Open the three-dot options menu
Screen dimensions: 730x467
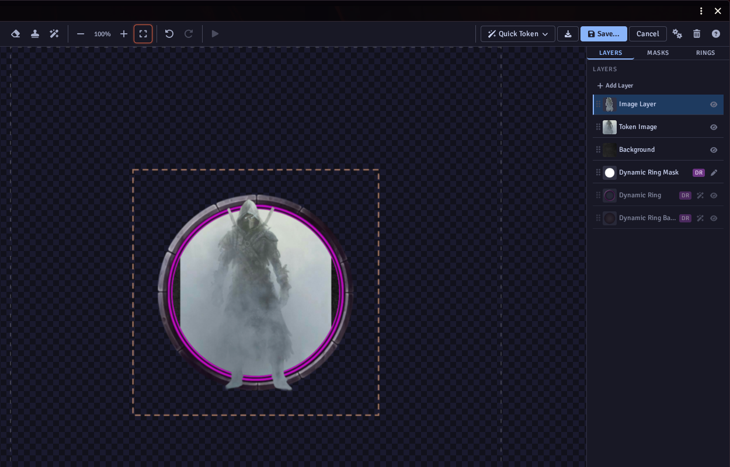click(x=701, y=11)
